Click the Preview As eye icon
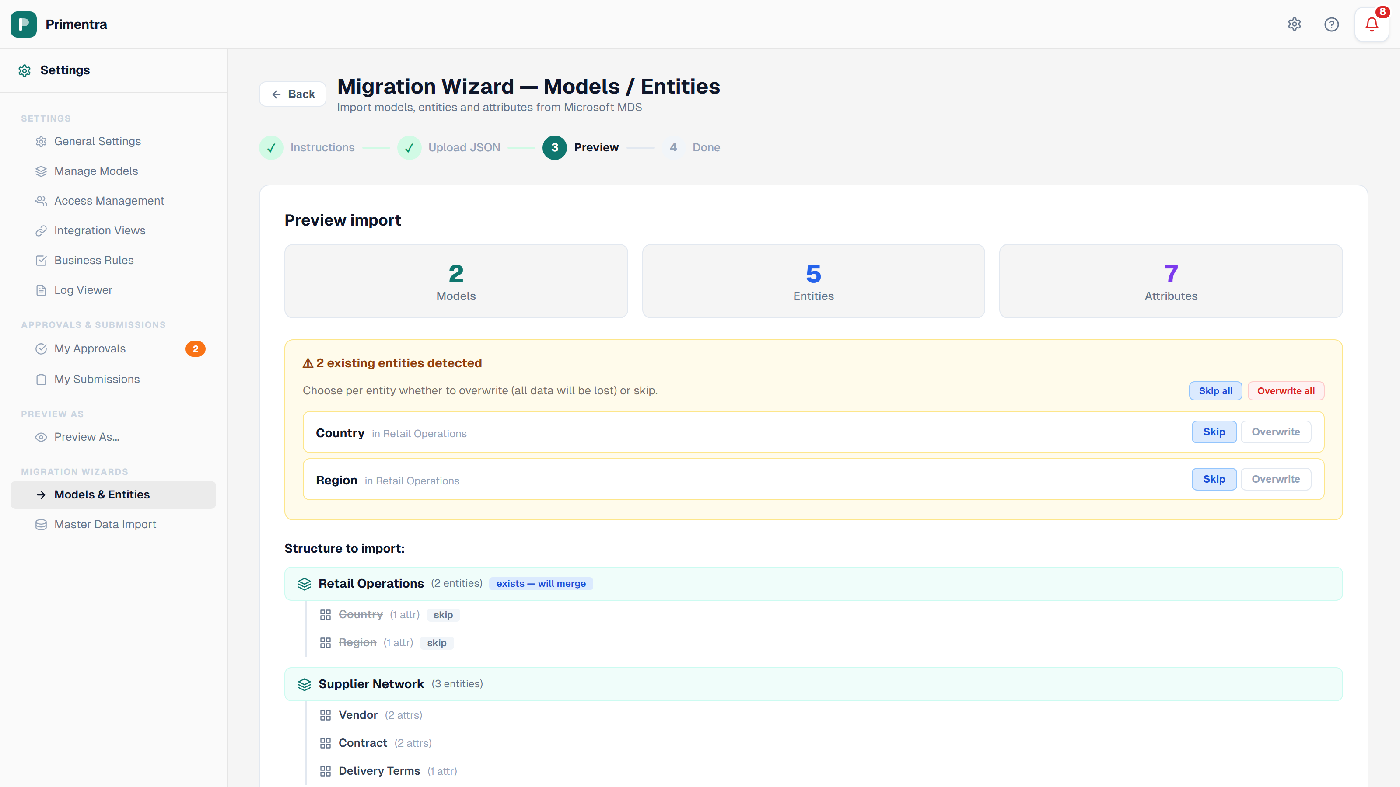Image resolution: width=1400 pixels, height=787 pixels. click(41, 437)
